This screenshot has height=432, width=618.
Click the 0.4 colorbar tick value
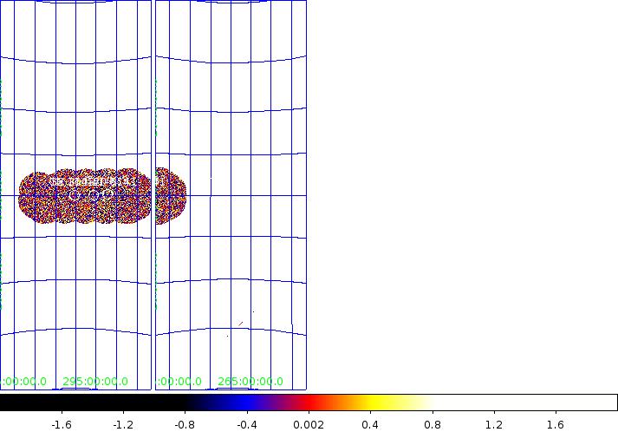tap(370, 425)
